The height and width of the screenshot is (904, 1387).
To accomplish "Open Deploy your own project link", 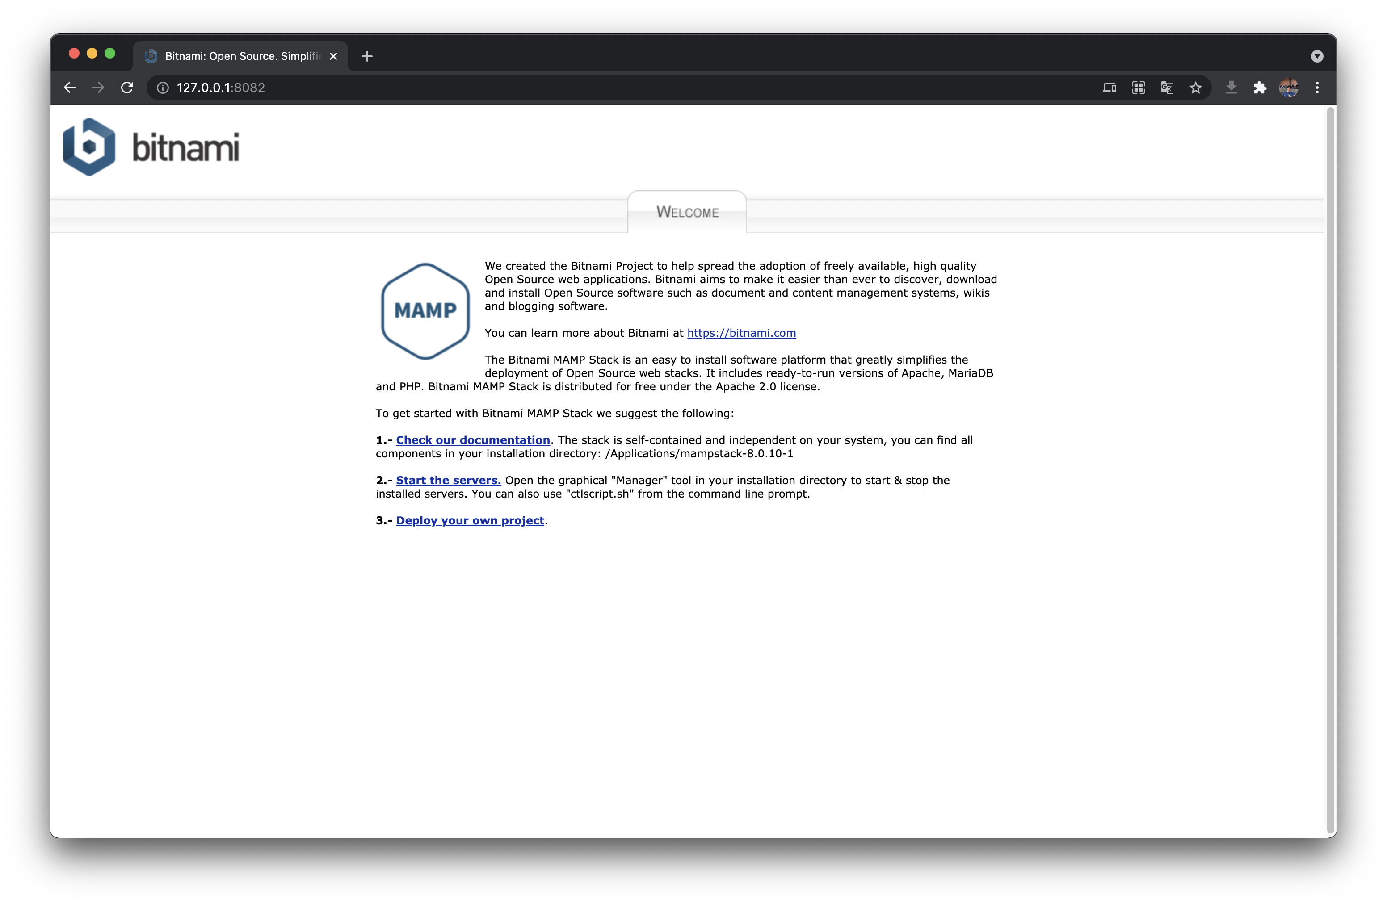I will tap(470, 520).
